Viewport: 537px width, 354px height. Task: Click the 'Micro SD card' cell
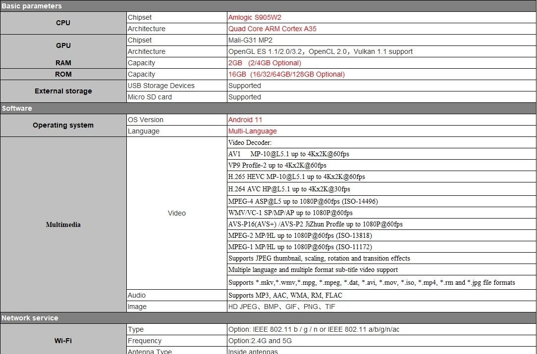click(x=150, y=97)
